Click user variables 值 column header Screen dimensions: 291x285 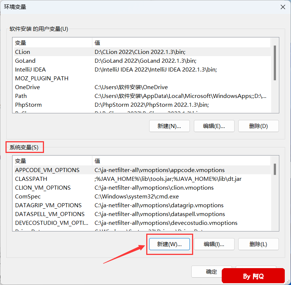tap(181, 43)
